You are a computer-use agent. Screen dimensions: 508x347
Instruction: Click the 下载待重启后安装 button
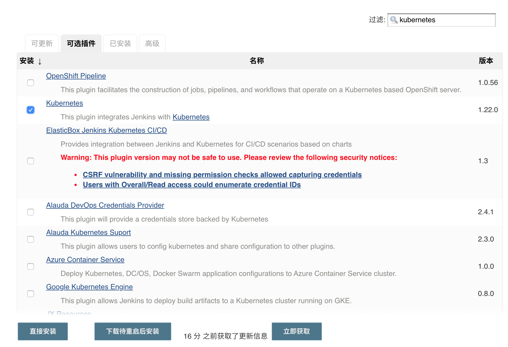point(133,331)
